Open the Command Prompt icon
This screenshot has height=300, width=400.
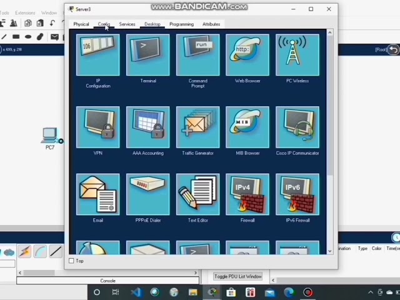click(x=197, y=56)
